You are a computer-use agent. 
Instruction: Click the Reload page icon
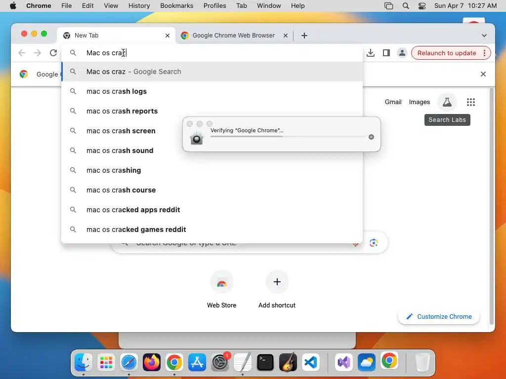(53, 53)
